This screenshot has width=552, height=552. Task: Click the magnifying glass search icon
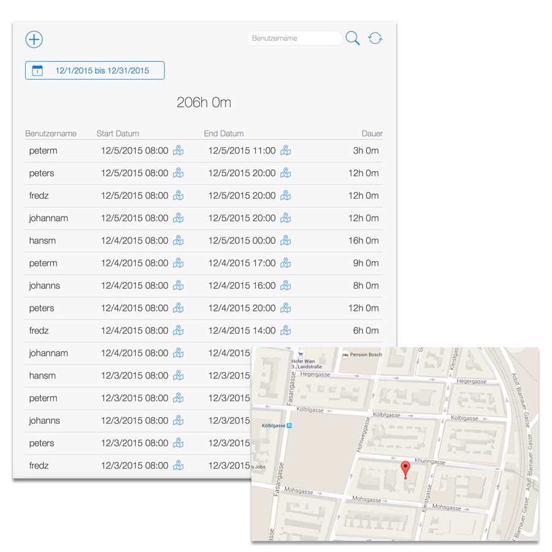click(353, 38)
